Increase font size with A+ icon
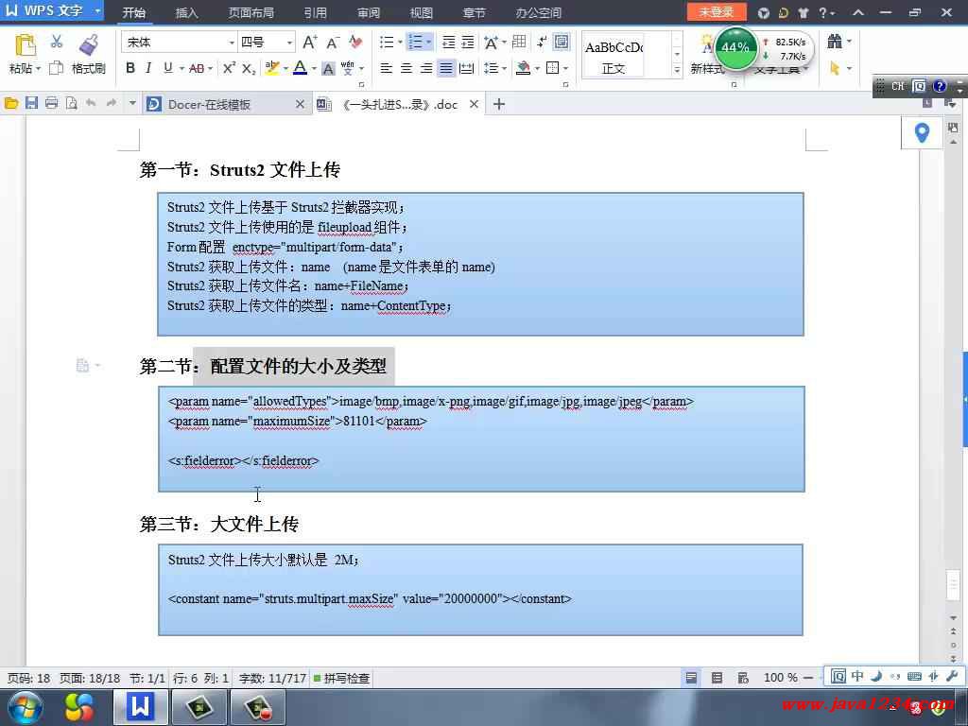Viewport: 968px width, 726px height. (310, 42)
